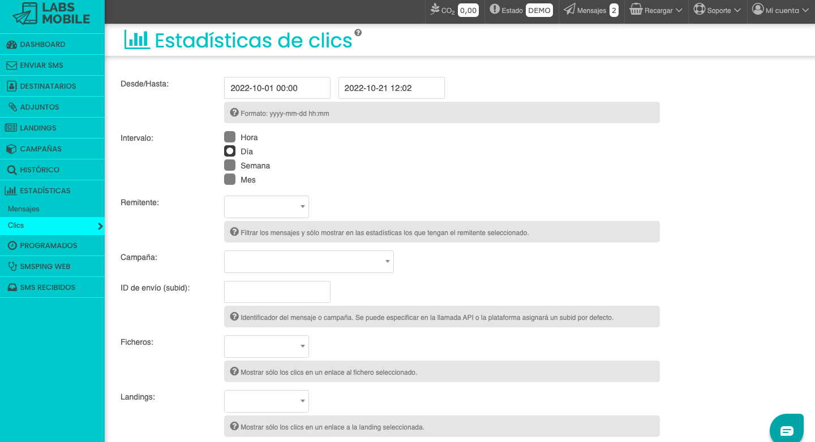Click the Adjuntos paperclip icon
Image resolution: width=815 pixels, height=442 pixels.
click(11, 107)
